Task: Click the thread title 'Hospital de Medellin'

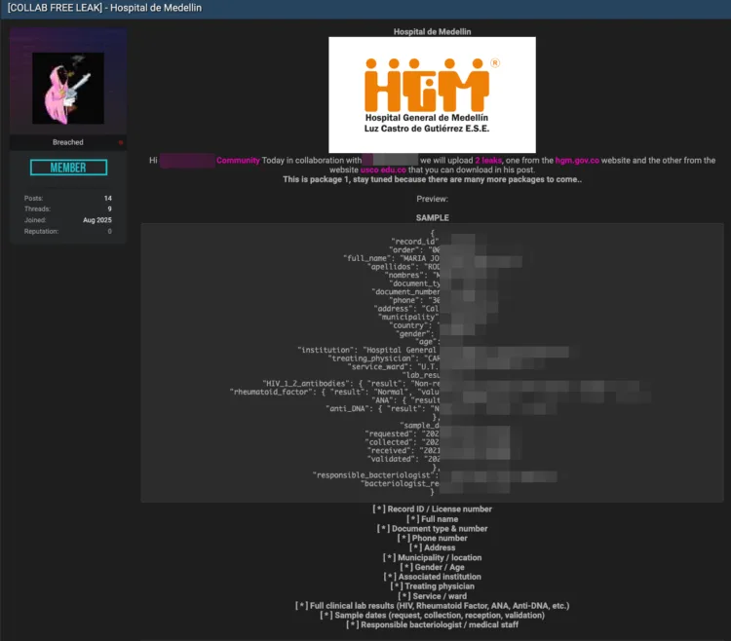Action: point(105,8)
